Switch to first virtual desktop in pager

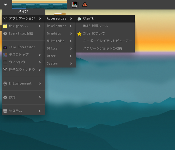tap(19, 4)
